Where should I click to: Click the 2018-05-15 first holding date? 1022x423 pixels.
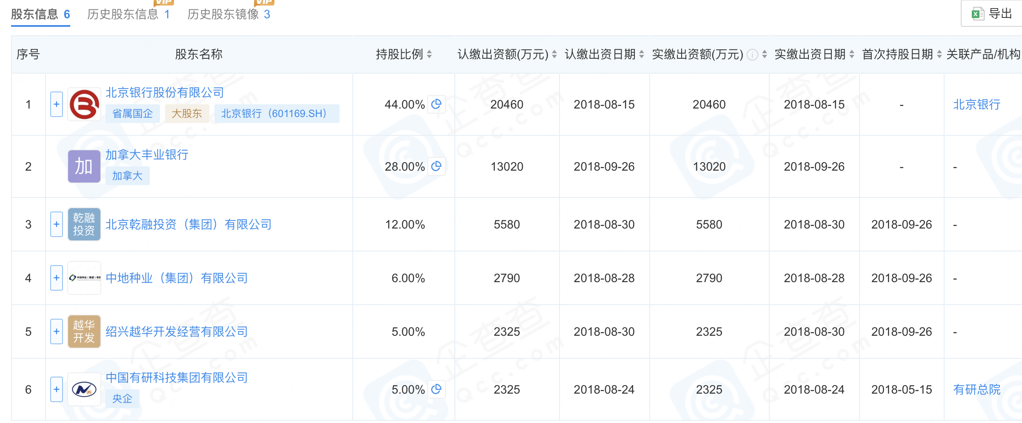(x=902, y=389)
